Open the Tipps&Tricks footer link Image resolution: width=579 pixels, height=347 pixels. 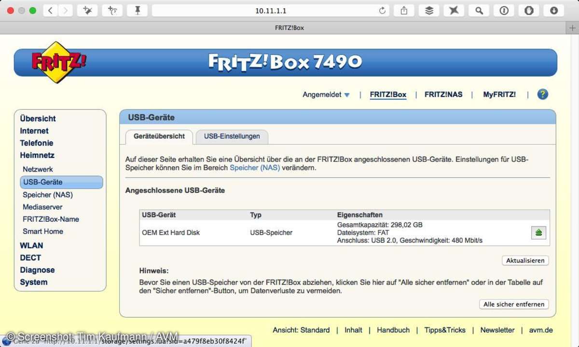445,330
